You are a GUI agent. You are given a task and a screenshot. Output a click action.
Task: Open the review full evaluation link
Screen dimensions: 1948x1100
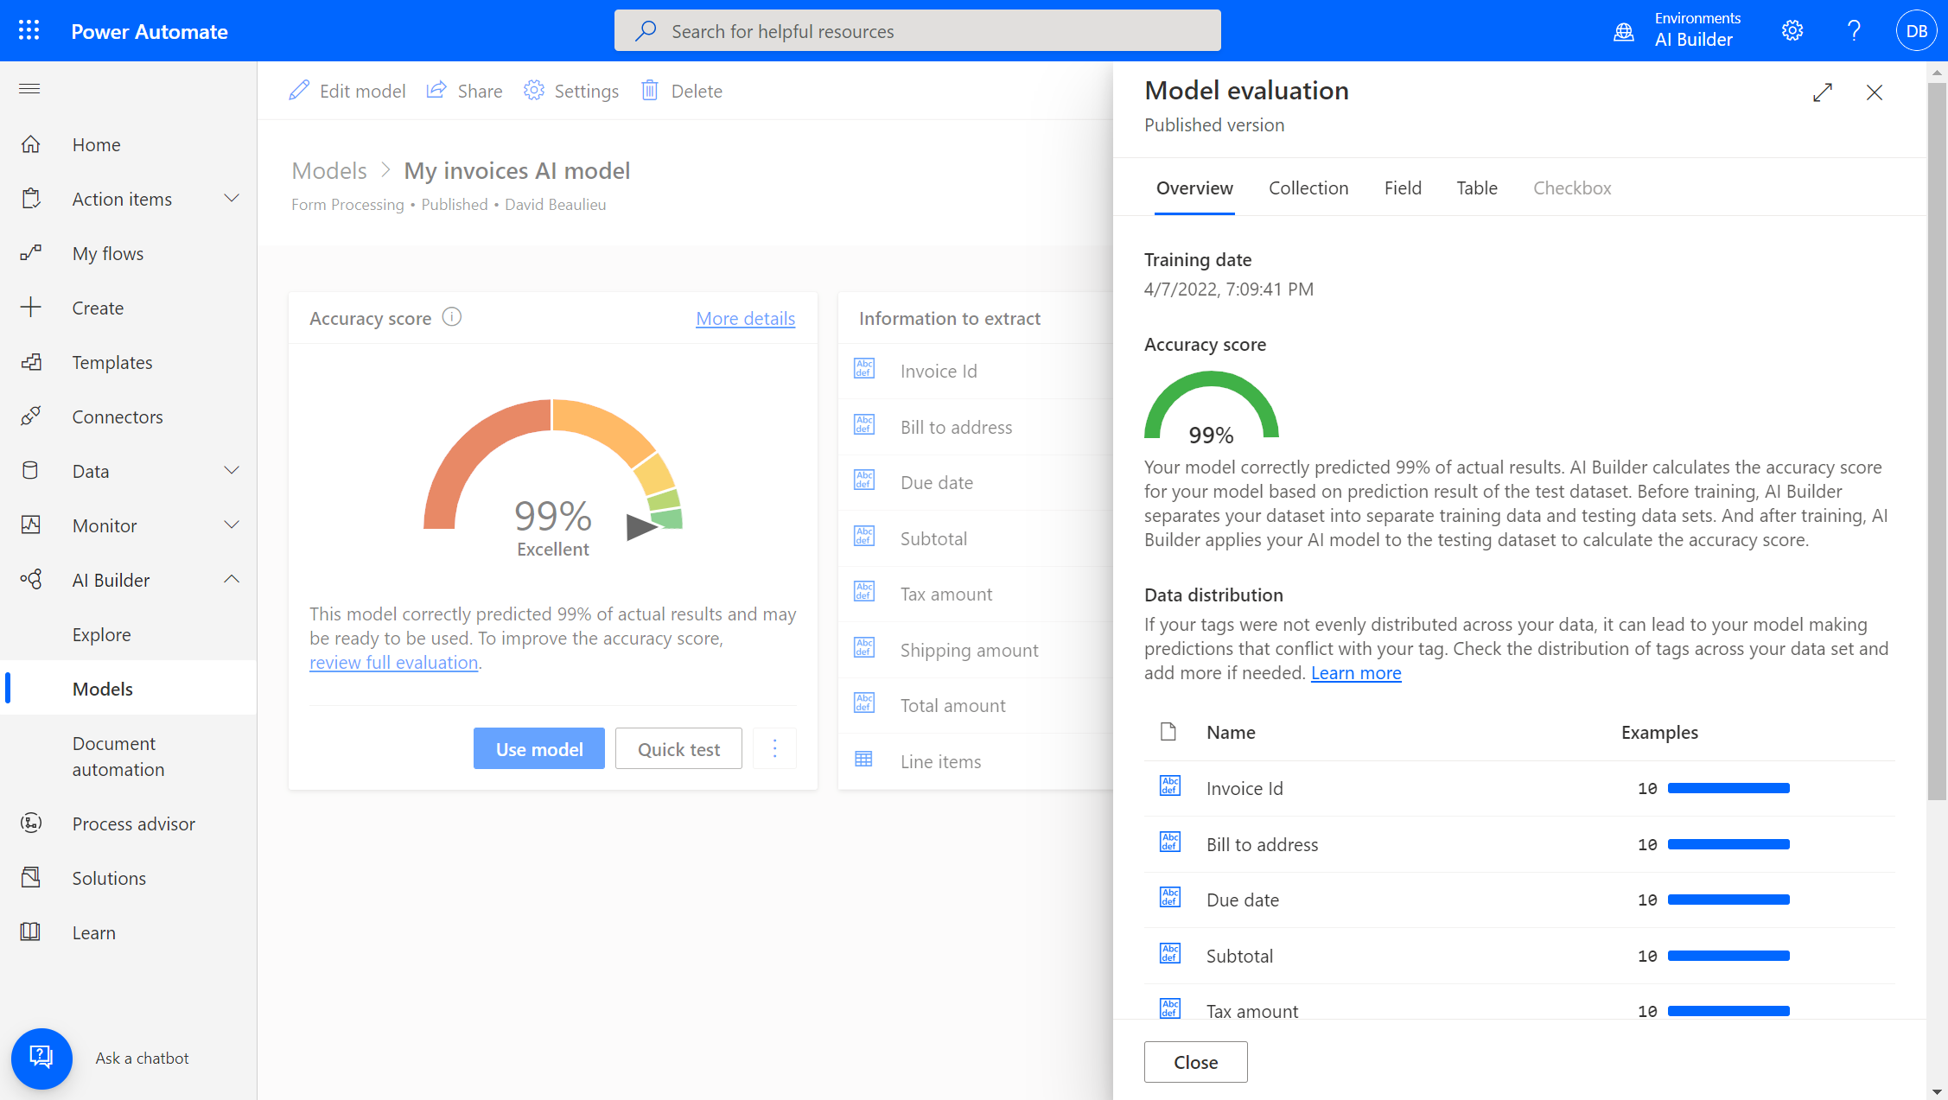[x=393, y=662]
